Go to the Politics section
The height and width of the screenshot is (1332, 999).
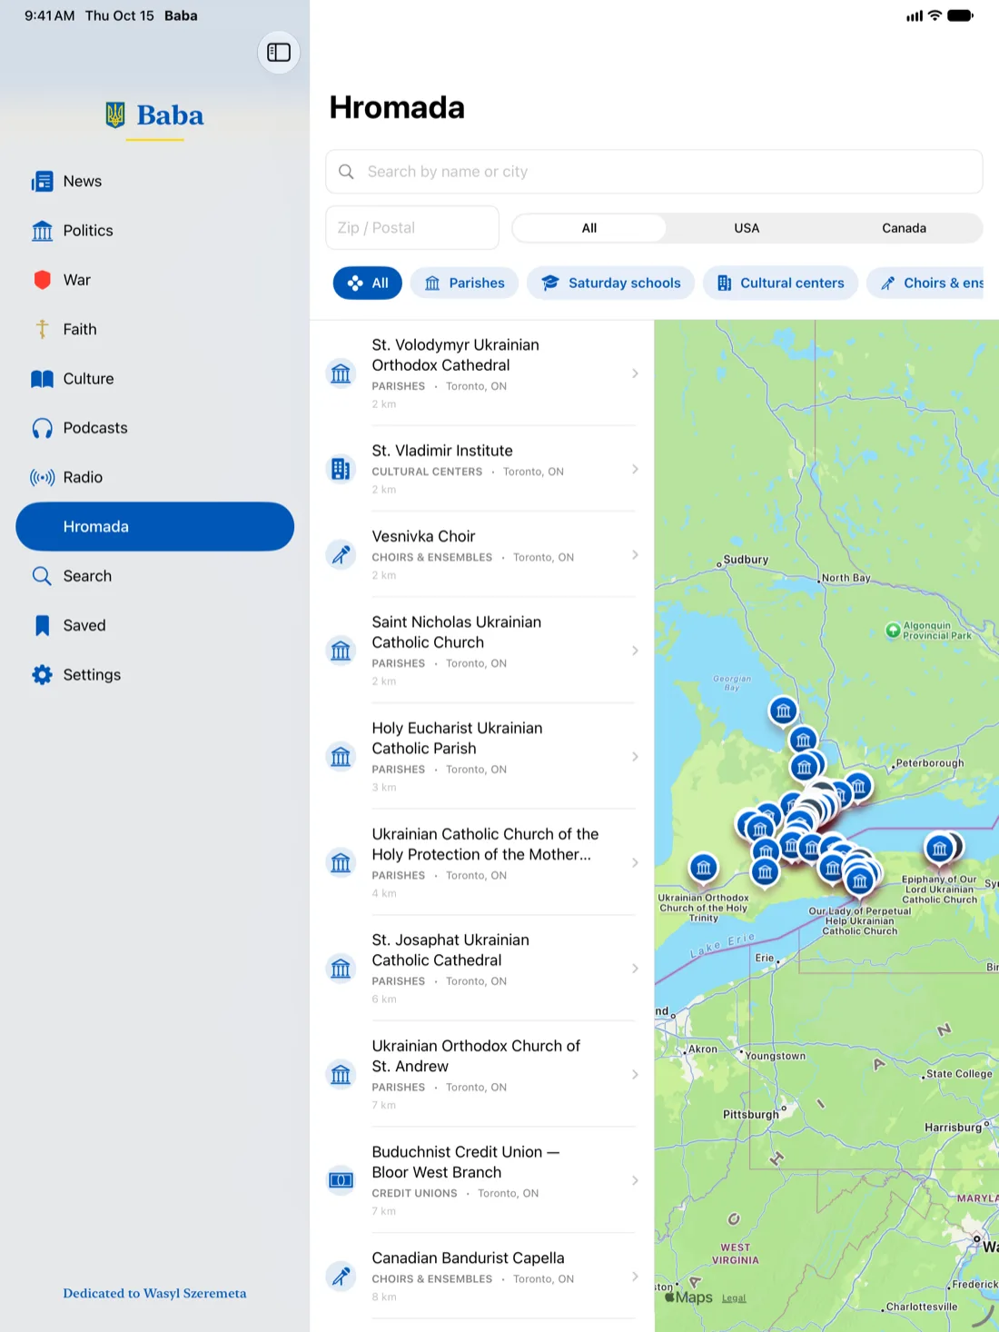click(x=155, y=231)
